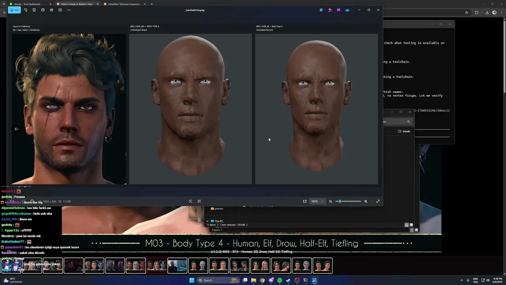Image resolution: width=506 pixels, height=285 pixels.
Task: Click the Edit button in Photos
Action: click(x=14, y=10)
